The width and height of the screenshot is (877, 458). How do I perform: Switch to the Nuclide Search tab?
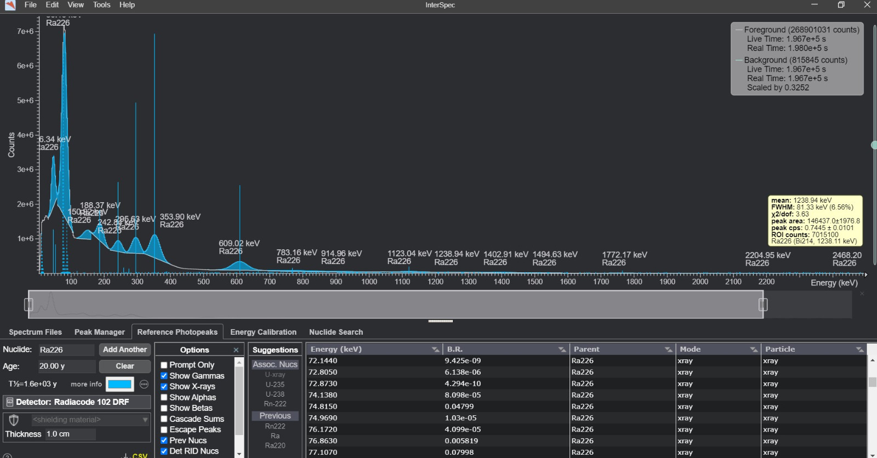pos(336,332)
